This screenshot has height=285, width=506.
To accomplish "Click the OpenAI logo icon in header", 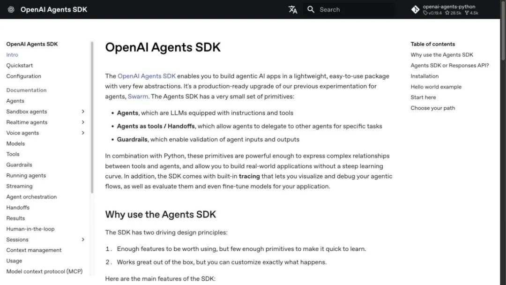I will coord(11,10).
